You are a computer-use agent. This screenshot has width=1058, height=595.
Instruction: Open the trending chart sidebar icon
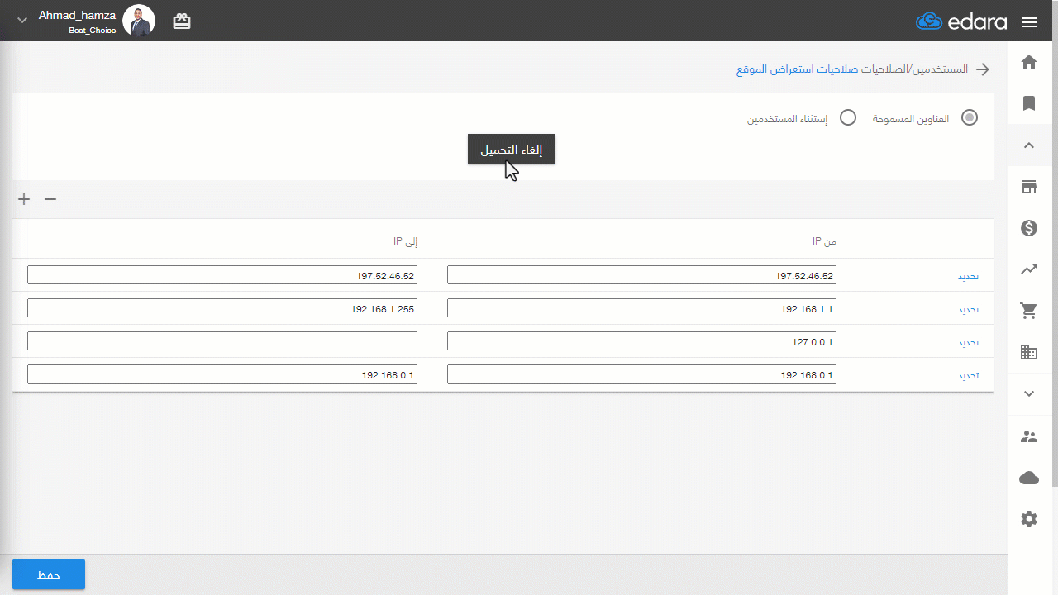[x=1029, y=269]
